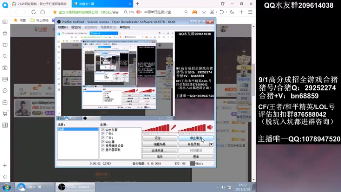Click the undo closed tab icon
The height and width of the screenshot is (192, 341).
point(222,12)
